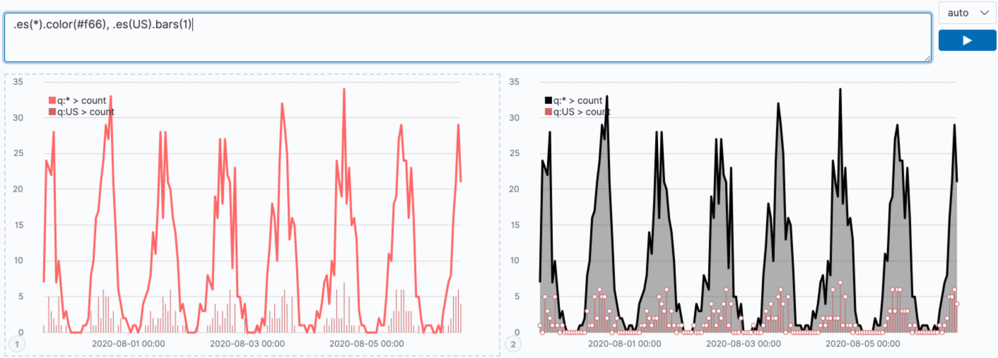Click the black q:* swatch in second chart
The height and width of the screenshot is (358, 998).
548,100
